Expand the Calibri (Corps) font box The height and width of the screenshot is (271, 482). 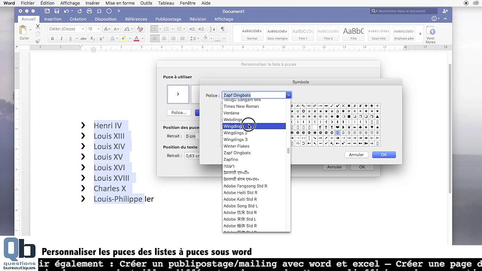pos(66,29)
